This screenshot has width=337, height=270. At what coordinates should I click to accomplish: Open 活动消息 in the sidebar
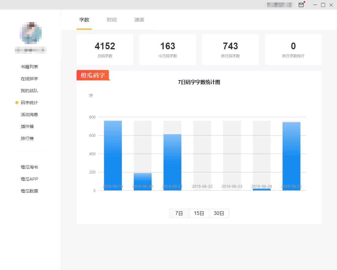tap(29, 114)
